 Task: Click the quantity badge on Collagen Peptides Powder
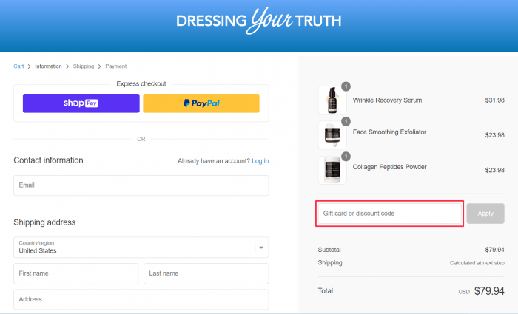(346, 157)
